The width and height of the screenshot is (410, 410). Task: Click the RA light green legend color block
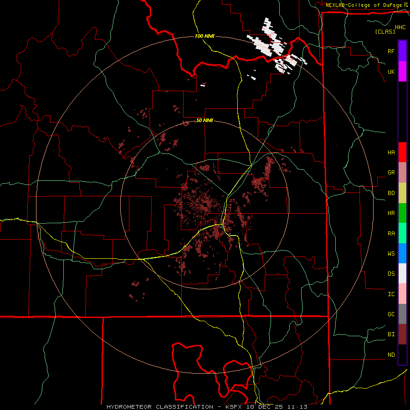click(x=402, y=233)
